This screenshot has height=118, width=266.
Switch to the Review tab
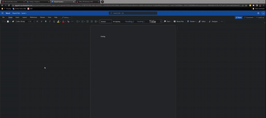(x=42, y=17)
